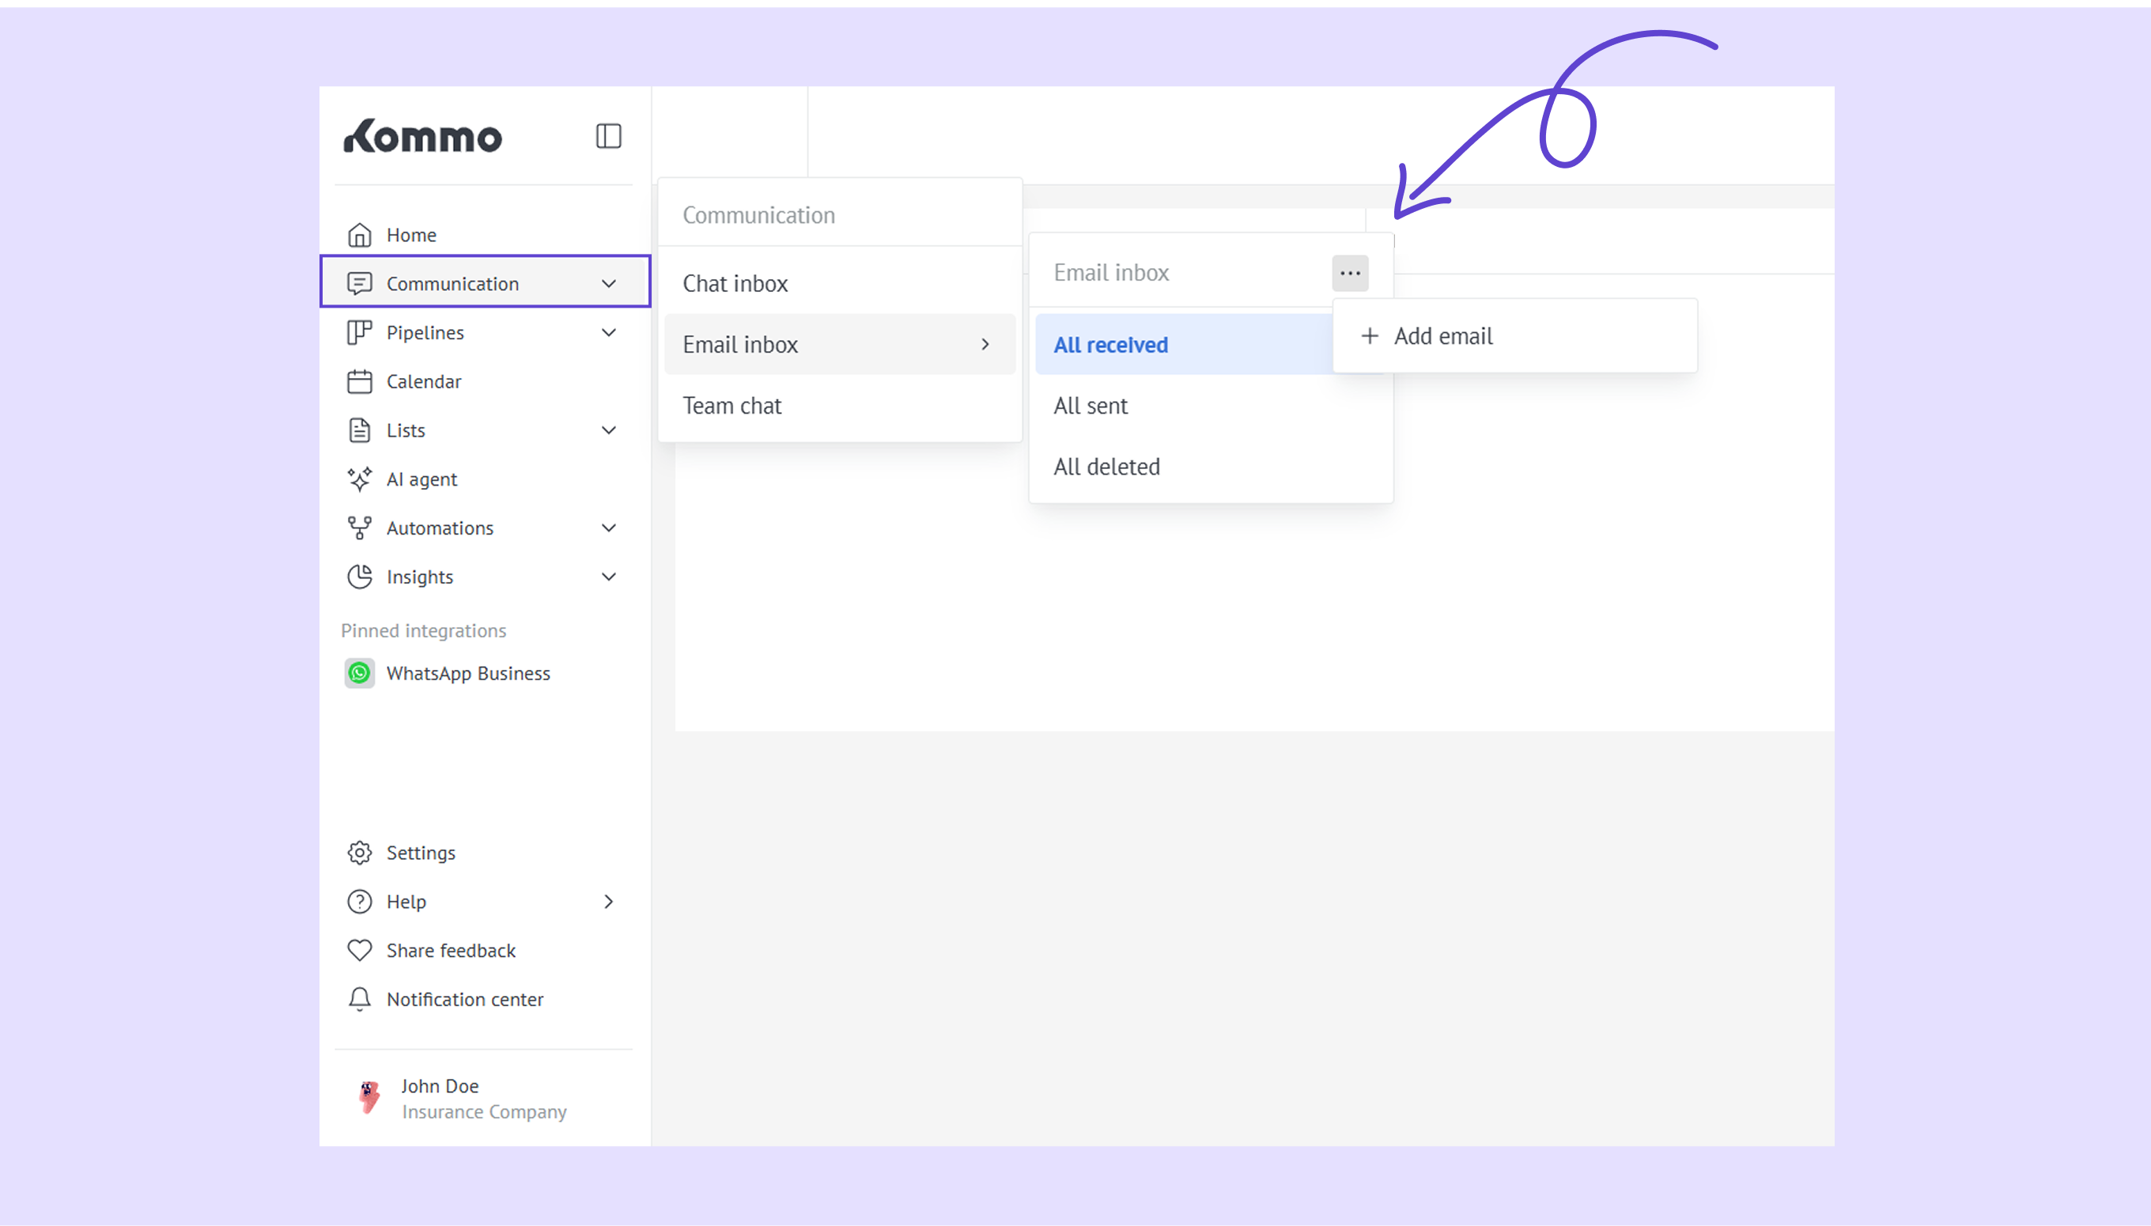This screenshot has width=2151, height=1226.
Task: Click the Add email option
Action: pyautogui.click(x=1442, y=336)
